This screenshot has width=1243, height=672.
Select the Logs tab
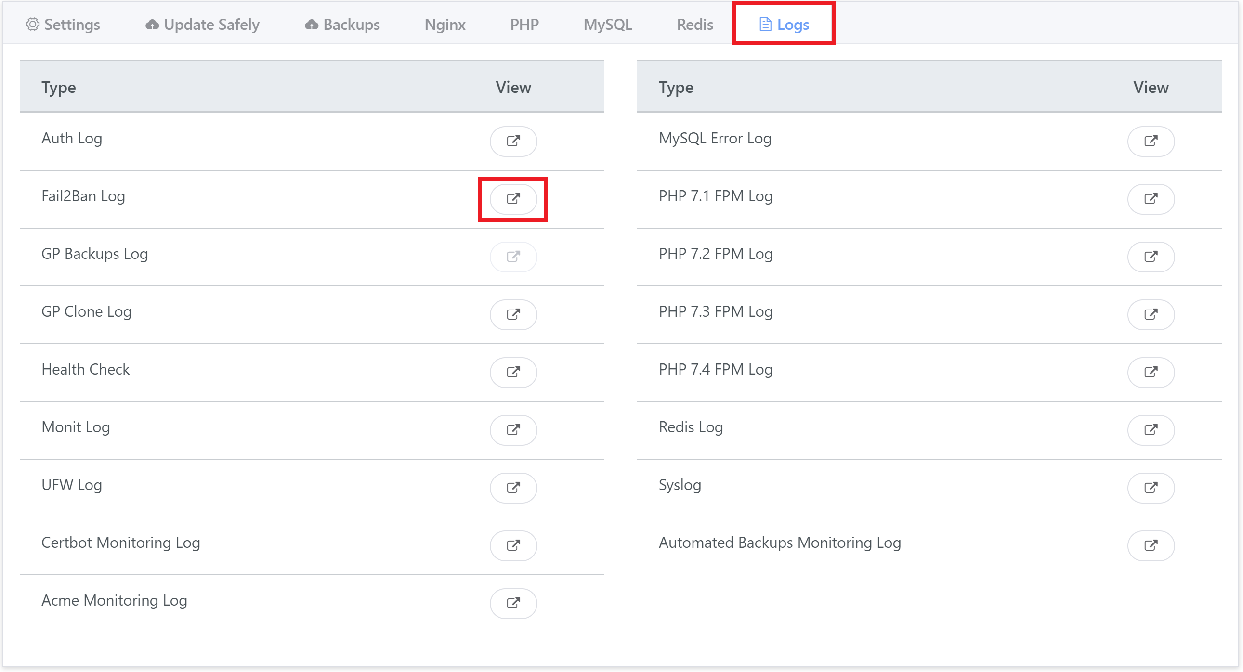784,25
